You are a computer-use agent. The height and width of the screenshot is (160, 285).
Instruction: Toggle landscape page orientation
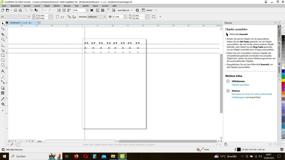tap(62, 17)
